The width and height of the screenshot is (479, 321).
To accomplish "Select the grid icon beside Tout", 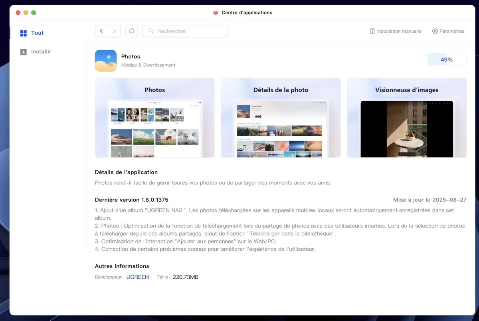I will (24, 33).
